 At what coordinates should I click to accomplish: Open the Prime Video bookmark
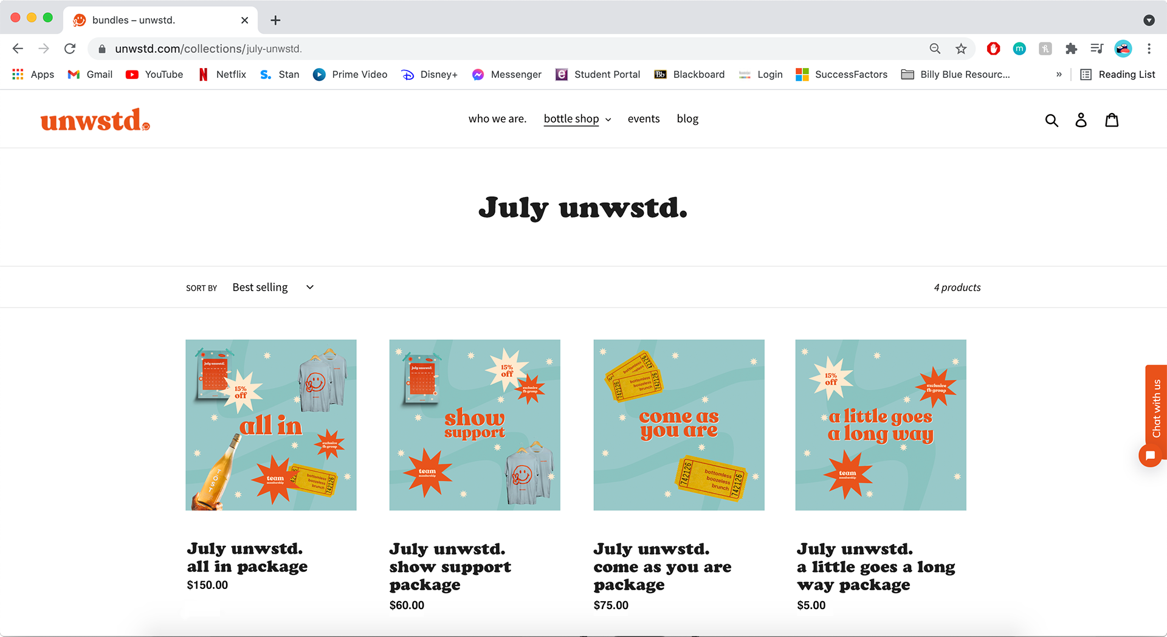tap(350, 74)
